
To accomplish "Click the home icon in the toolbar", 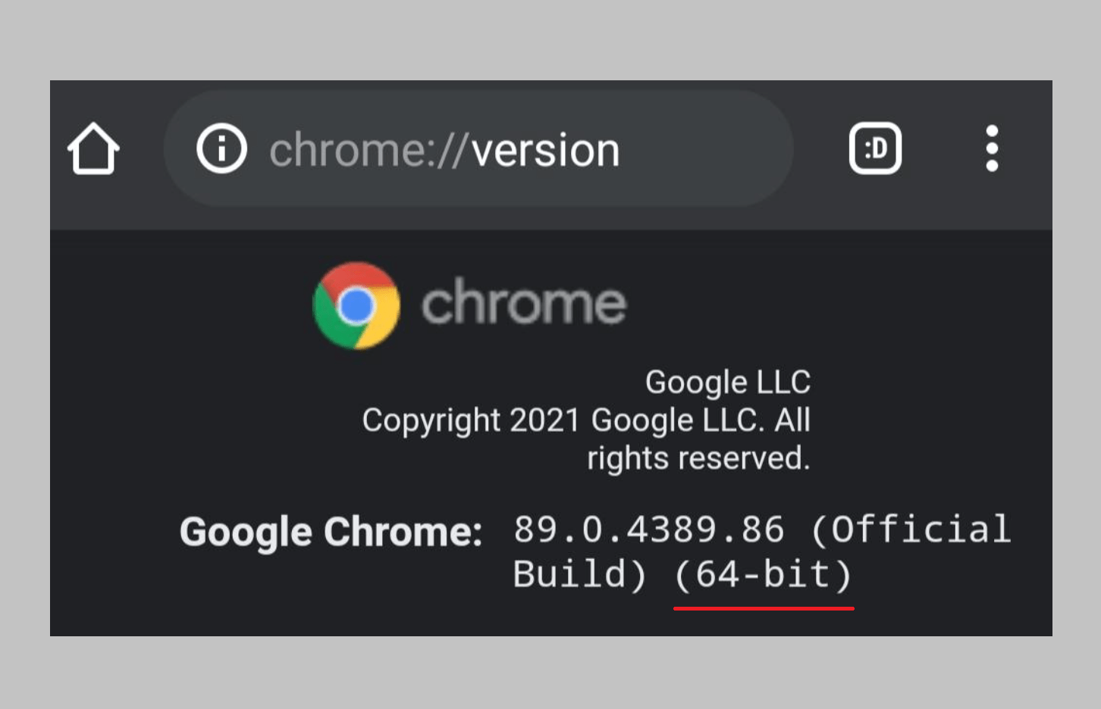I will [93, 149].
